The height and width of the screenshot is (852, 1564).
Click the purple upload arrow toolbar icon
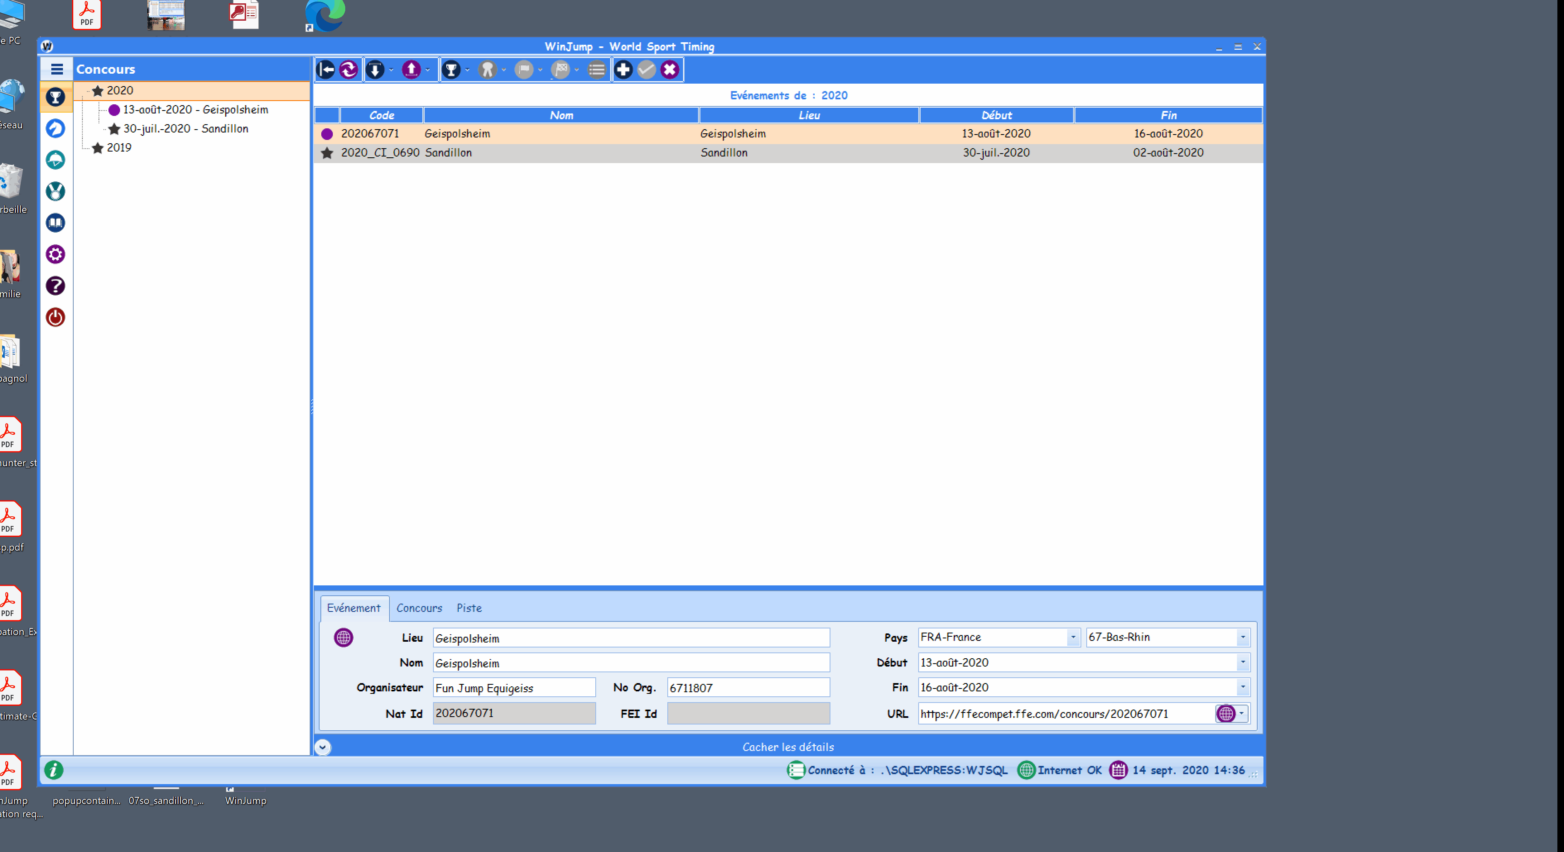point(411,70)
